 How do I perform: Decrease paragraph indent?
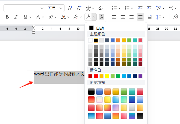tap(140, 8)
